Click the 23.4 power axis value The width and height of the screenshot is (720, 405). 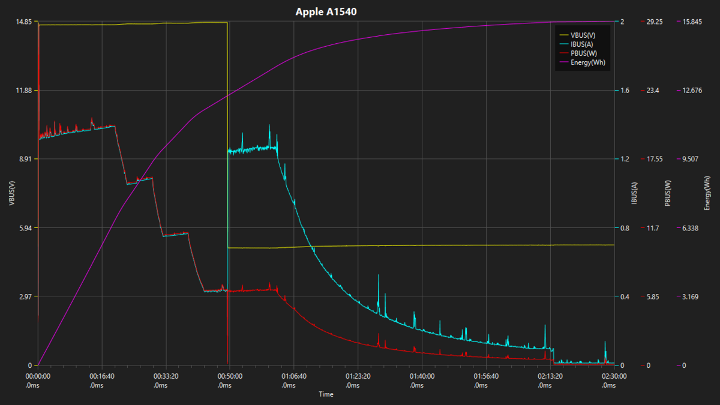(652, 90)
